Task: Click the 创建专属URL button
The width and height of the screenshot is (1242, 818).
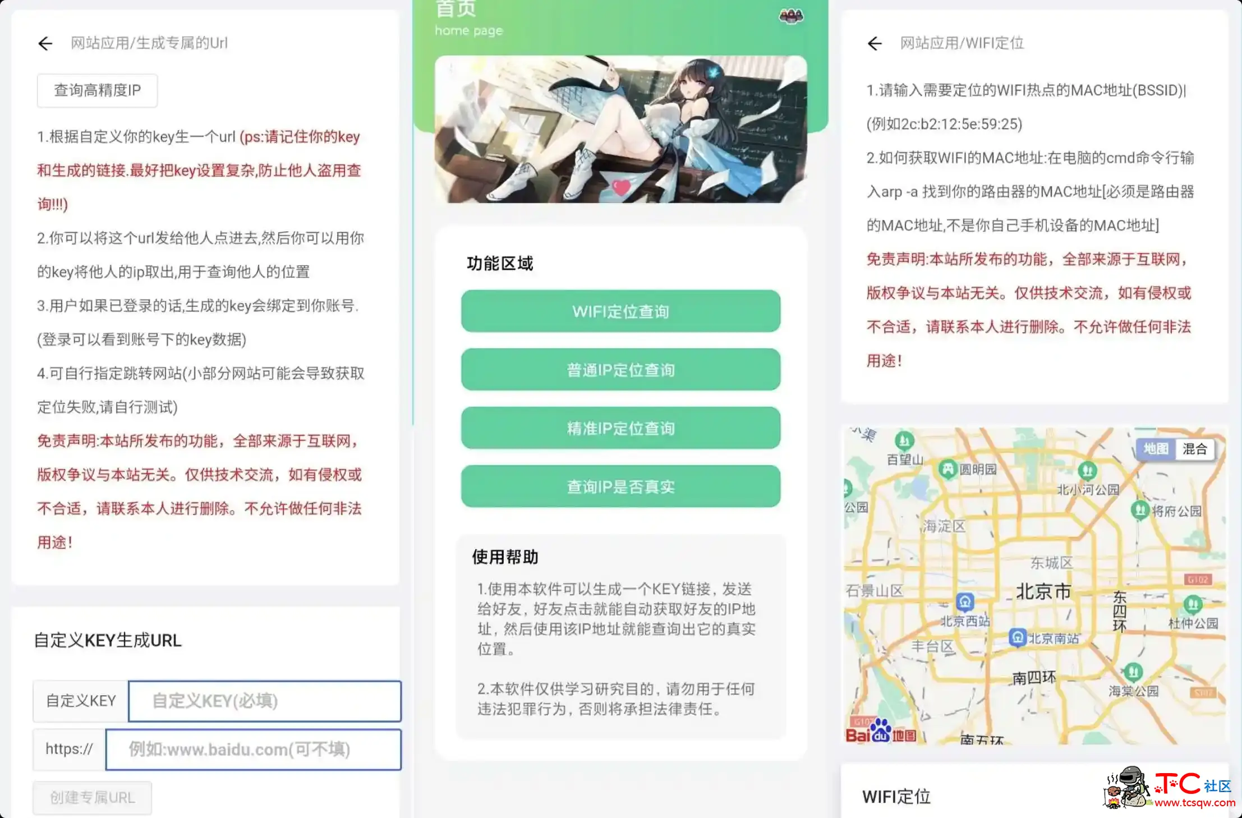Action: (93, 797)
